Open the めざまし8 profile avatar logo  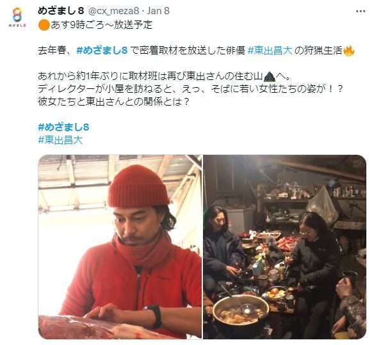pyautogui.click(x=17, y=17)
